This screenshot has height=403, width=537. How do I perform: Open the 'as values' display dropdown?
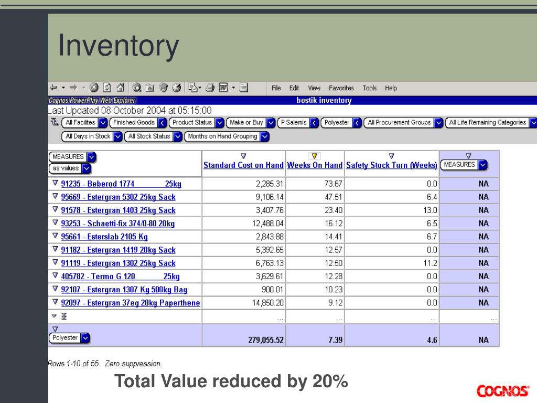coord(87,168)
